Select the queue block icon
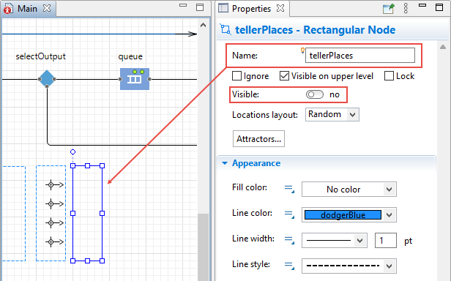 [x=135, y=79]
